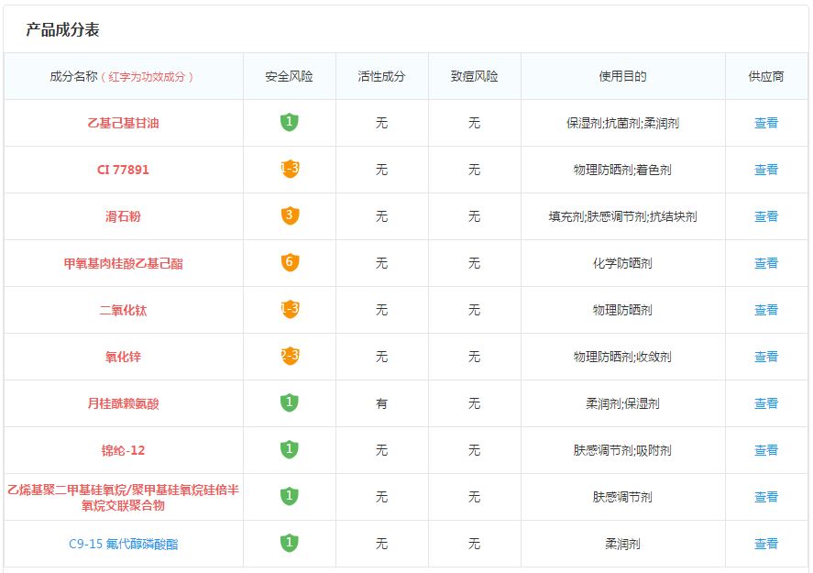Click the 安全风险 column header
This screenshot has height=573, width=813.
coord(289,76)
